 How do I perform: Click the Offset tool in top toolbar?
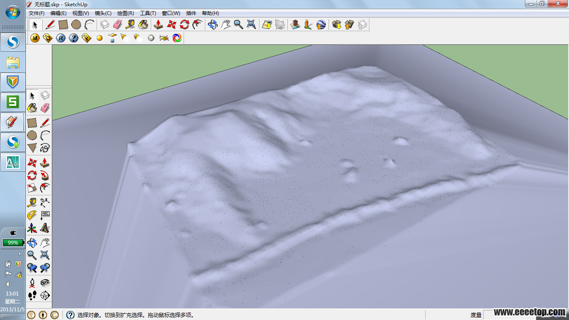click(197, 25)
